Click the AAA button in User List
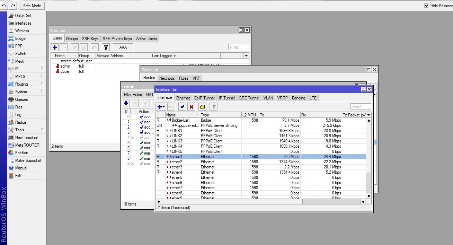The image size is (453, 245). point(123,47)
